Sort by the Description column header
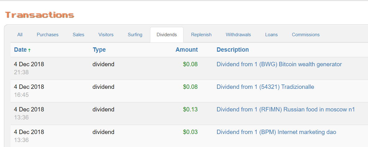The image size is (368, 147). [233, 50]
